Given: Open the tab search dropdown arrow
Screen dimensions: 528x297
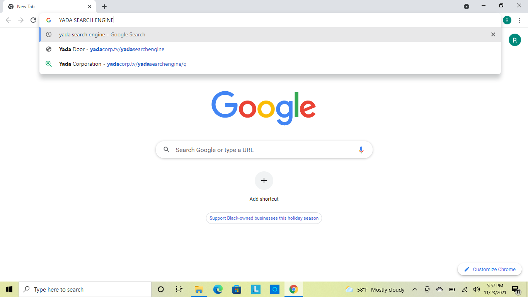Looking at the screenshot, I should point(467,7).
